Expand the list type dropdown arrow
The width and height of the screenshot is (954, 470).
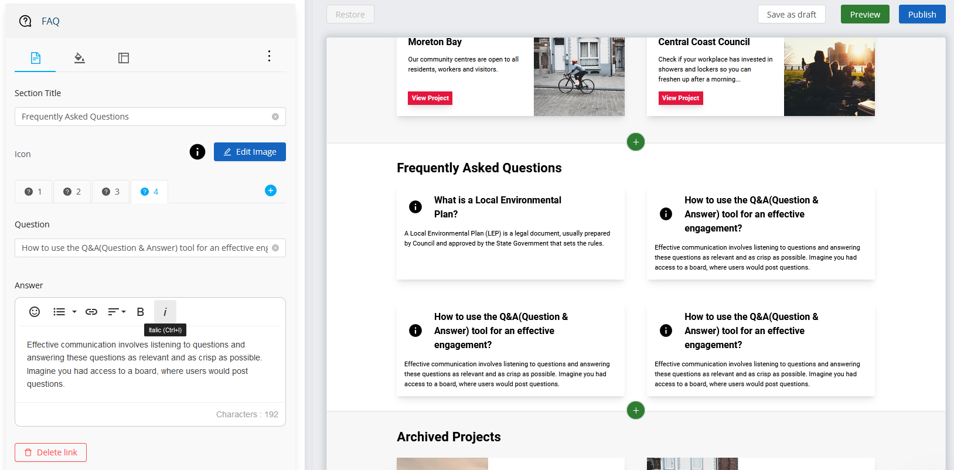pyautogui.click(x=74, y=312)
